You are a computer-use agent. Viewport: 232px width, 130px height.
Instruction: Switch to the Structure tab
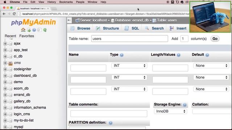[107, 28]
